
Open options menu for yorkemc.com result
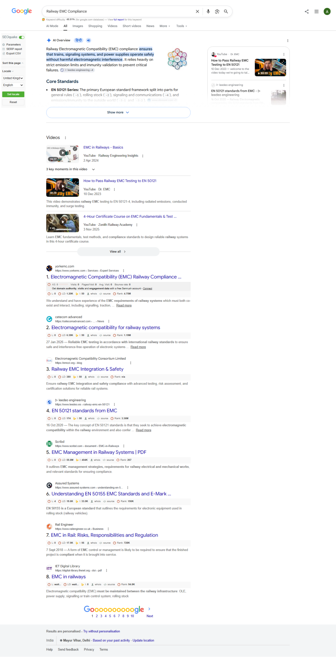pyautogui.click(x=124, y=271)
